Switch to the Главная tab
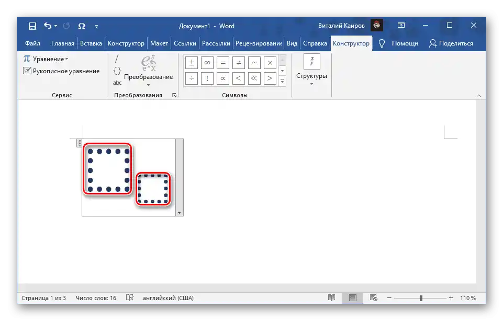 (63, 43)
